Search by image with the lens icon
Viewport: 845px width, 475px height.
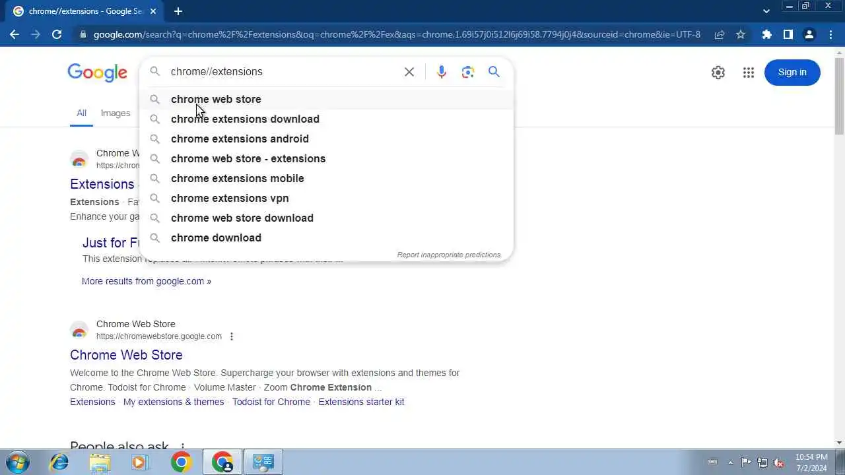(468, 72)
